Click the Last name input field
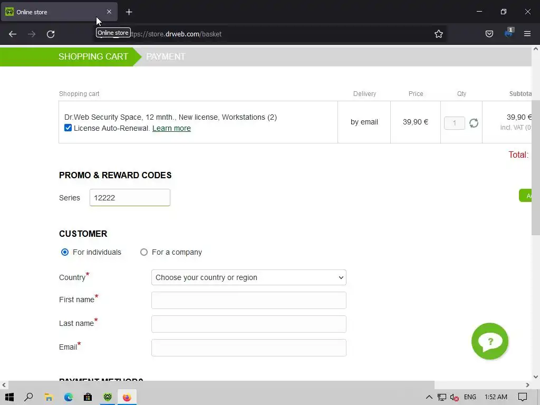 pos(249,324)
